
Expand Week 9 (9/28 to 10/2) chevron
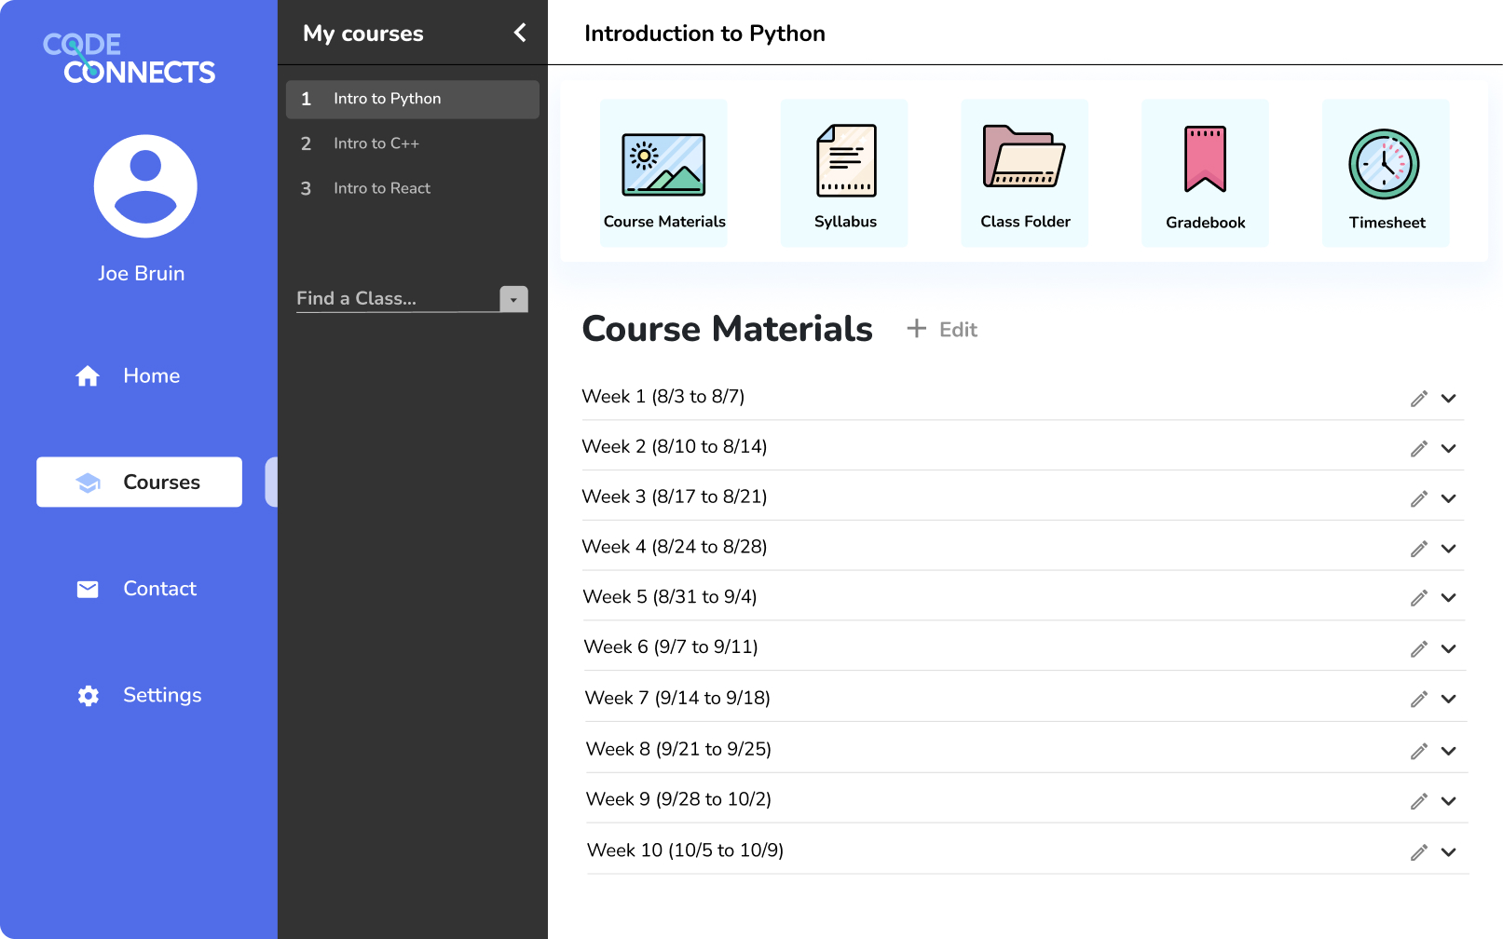[1449, 801]
